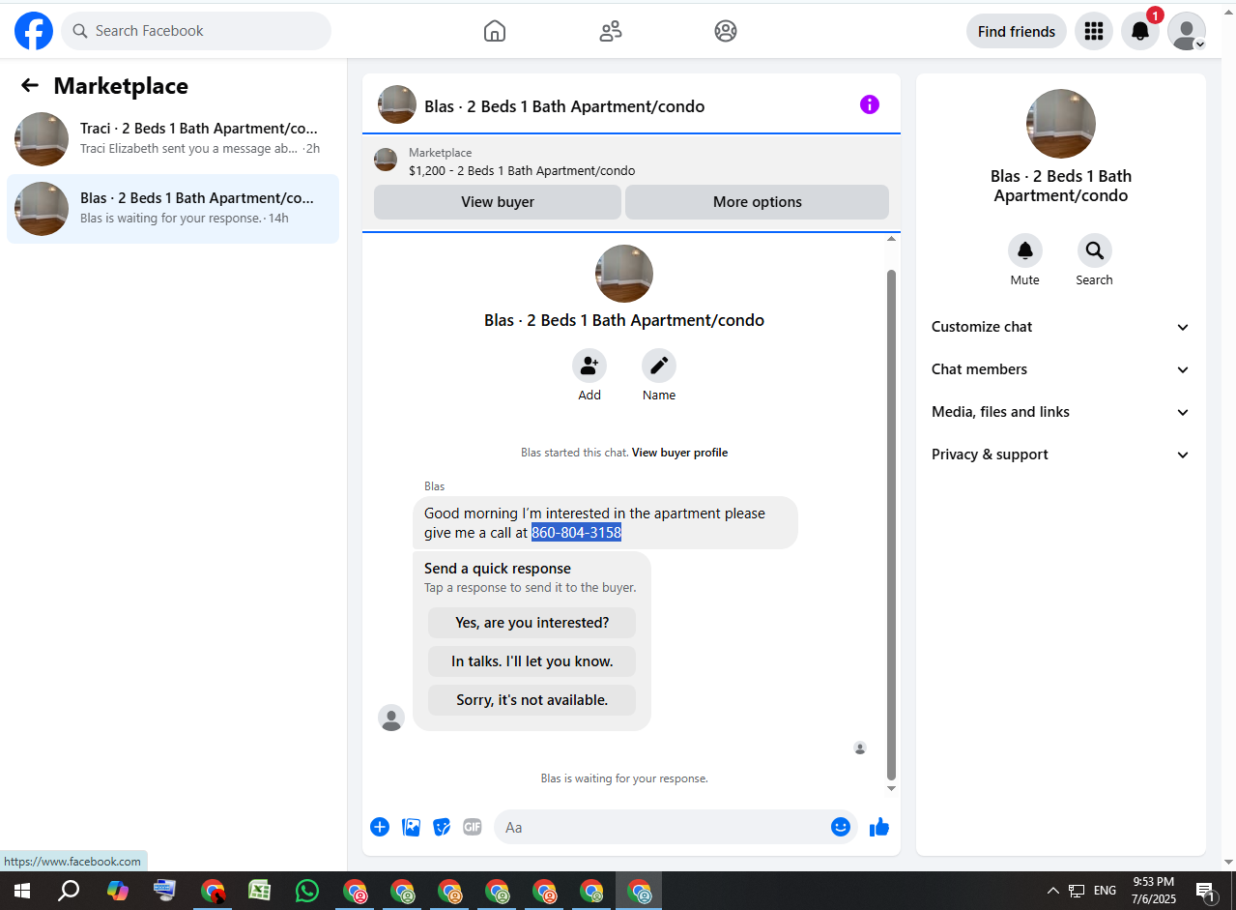Click the Name edit pencil icon

659,366
